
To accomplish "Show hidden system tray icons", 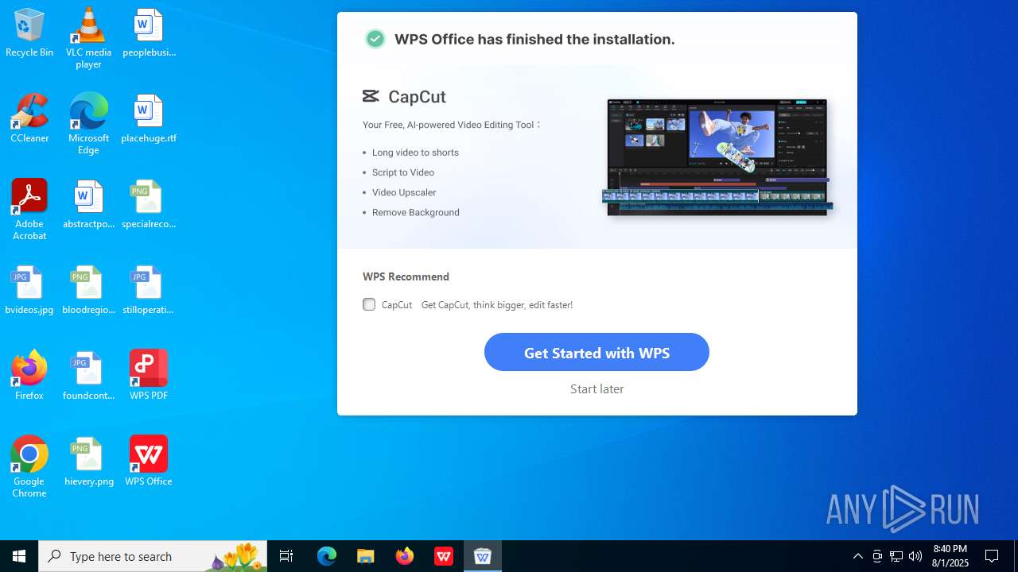I will [857, 556].
